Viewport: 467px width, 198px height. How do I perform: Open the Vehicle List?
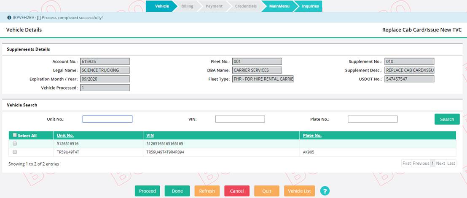[x=299, y=191]
